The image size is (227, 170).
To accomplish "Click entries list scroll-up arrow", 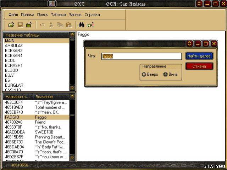I will [x=72, y=96].
